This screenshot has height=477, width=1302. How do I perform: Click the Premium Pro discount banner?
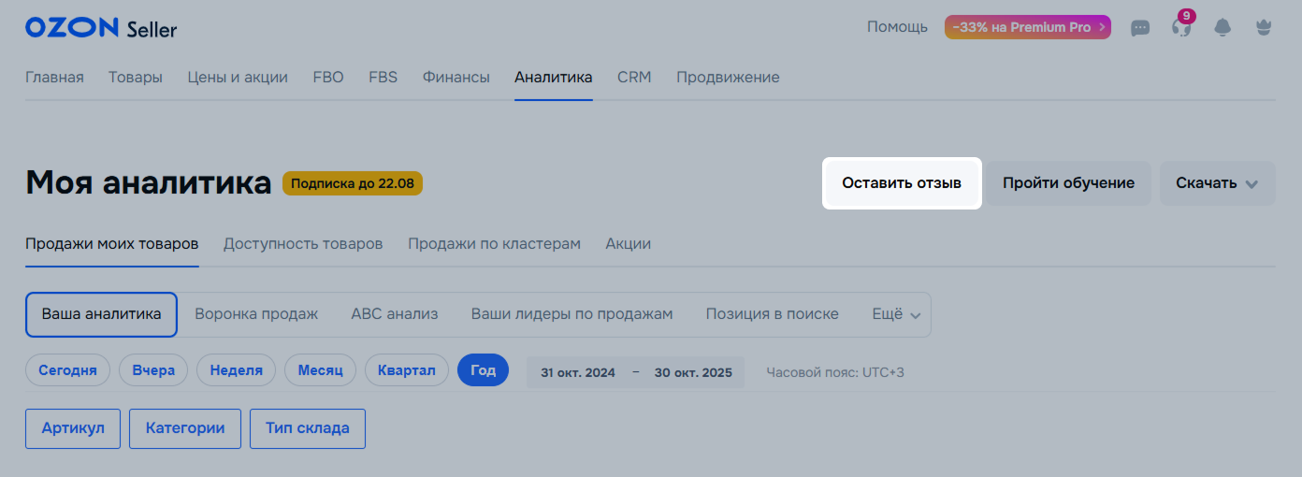1027,27
